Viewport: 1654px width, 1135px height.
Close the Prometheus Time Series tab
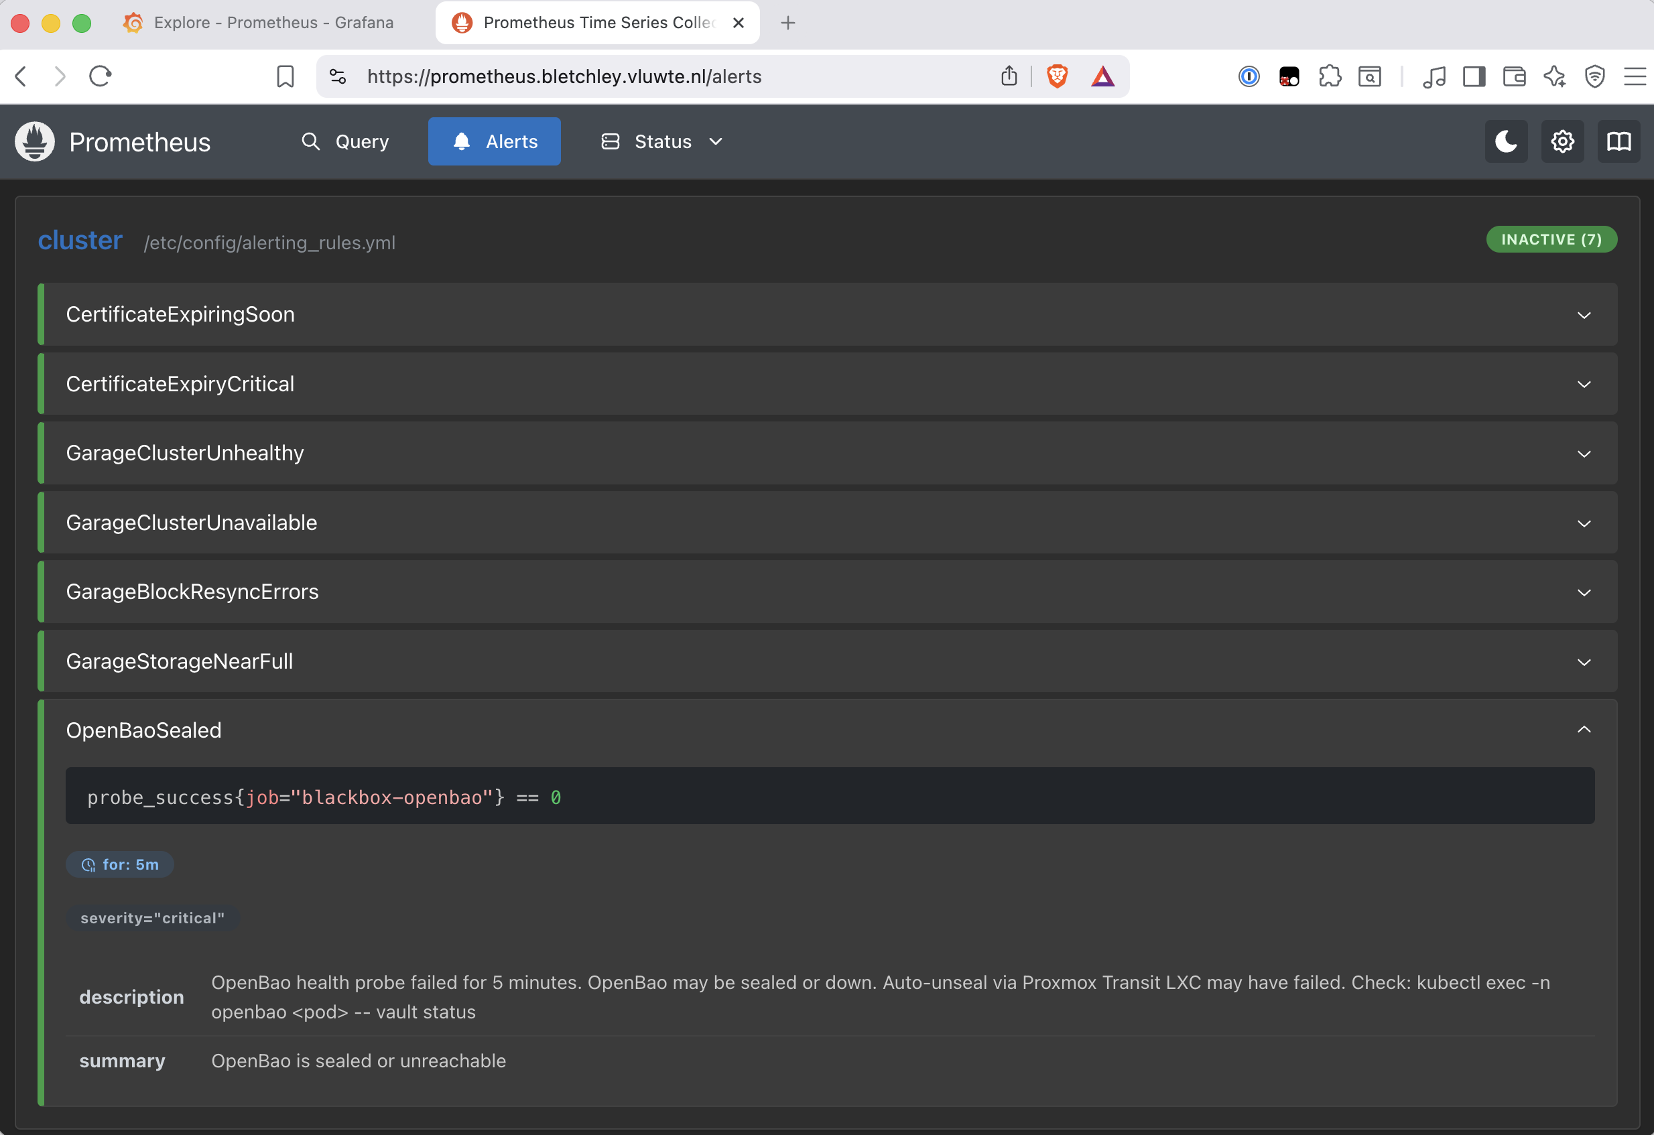[739, 23]
